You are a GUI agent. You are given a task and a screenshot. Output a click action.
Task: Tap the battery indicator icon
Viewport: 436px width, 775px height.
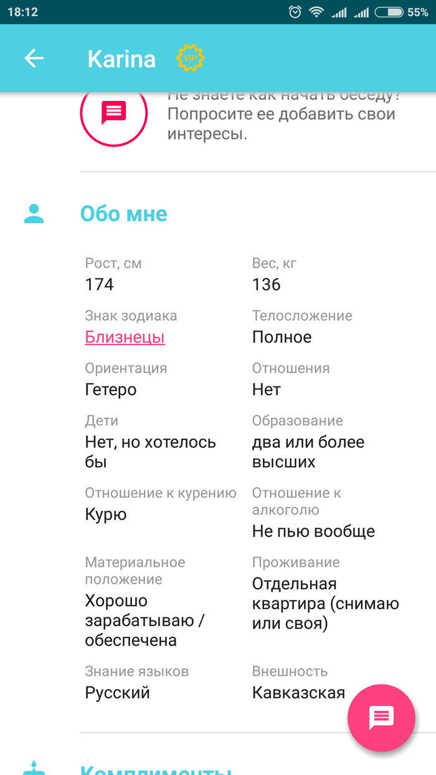pyautogui.click(x=389, y=12)
